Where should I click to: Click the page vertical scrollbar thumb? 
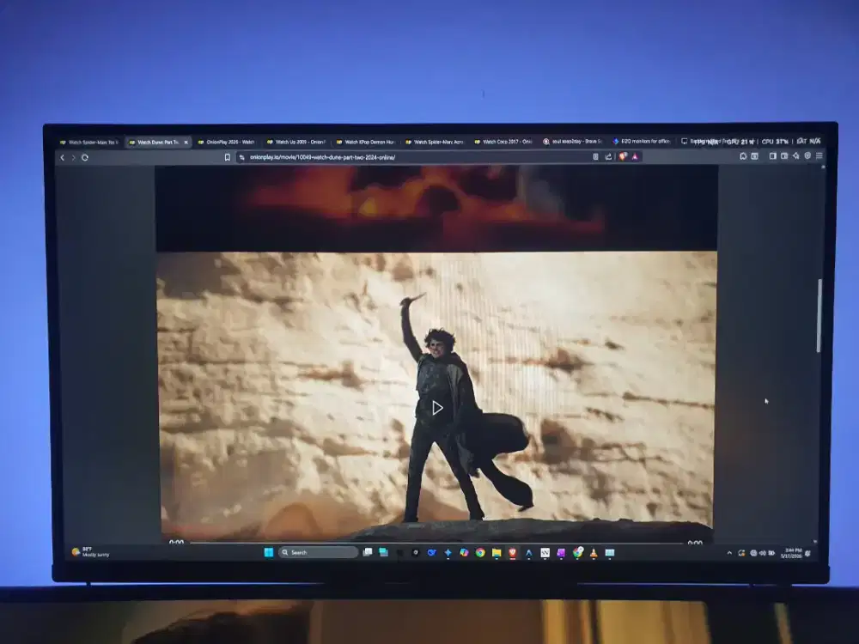coord(819,315)
